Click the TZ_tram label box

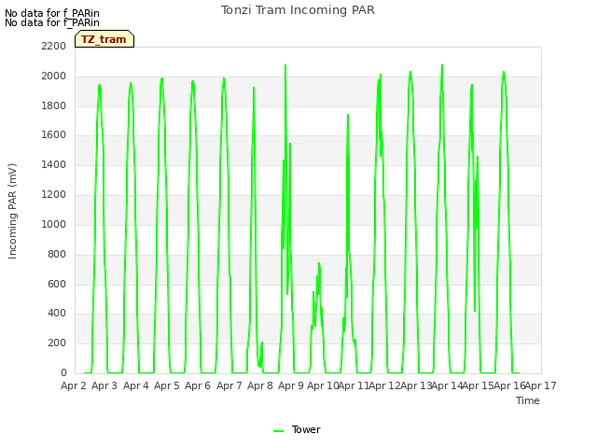[x=104, y=39]
